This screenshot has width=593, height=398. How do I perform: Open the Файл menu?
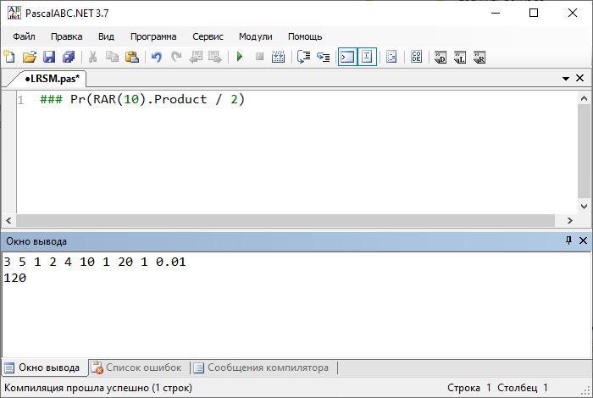point(24,36)
